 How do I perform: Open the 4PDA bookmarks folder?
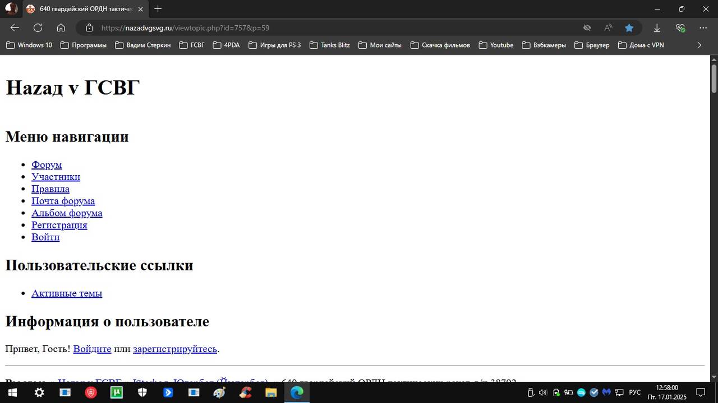pos(226,45)
